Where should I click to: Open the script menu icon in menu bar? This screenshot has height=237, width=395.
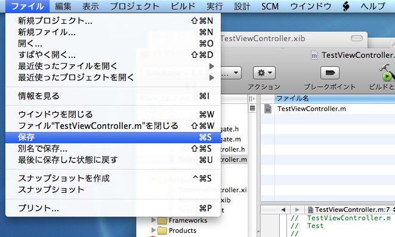click(x=346, y=6)
